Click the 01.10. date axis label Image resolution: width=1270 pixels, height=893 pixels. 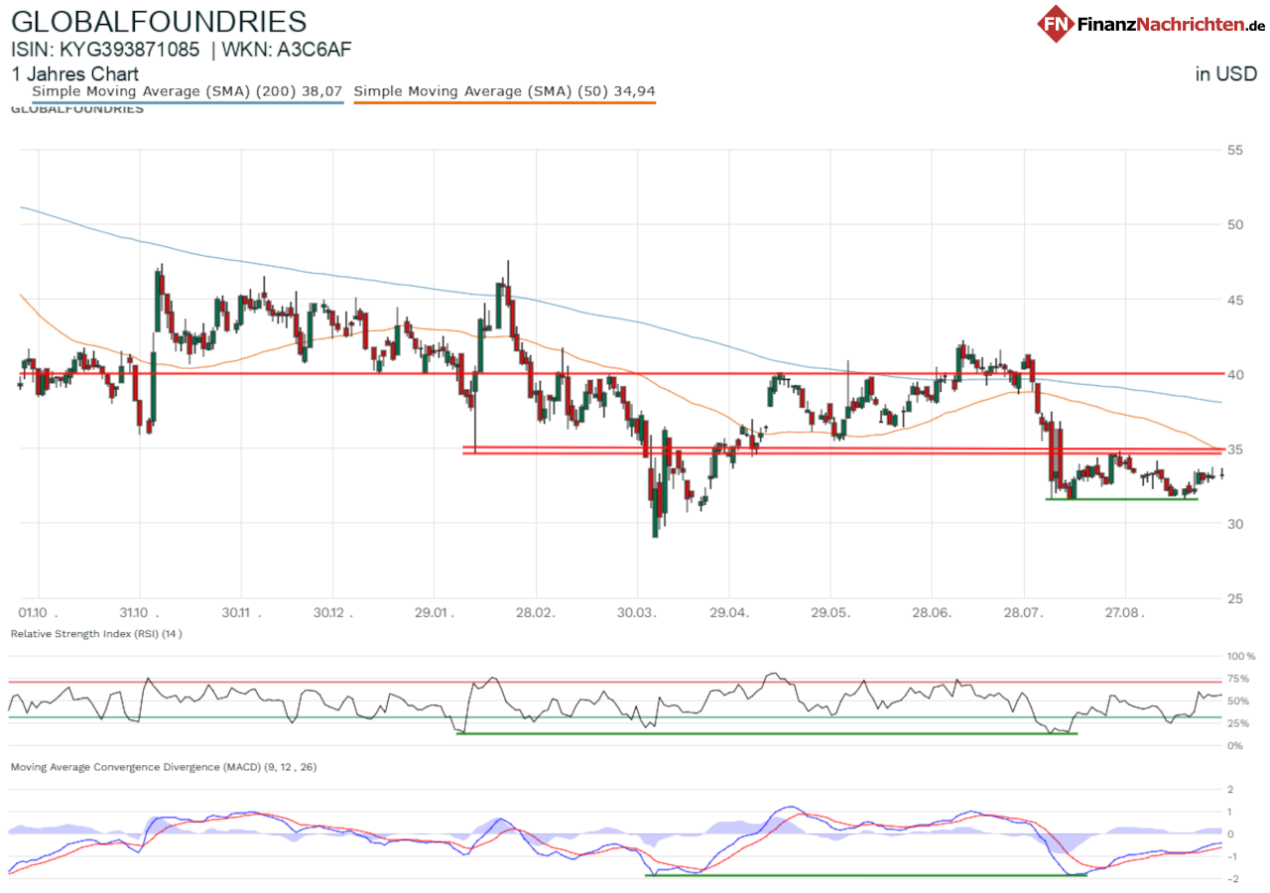pos(38,613)
